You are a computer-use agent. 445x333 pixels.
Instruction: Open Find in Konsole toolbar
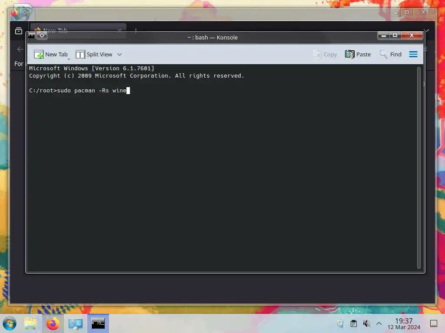coord(391,54)
